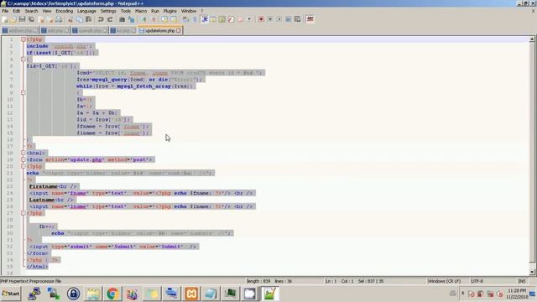Click the ABC spell check icon
This screenshot has height=302, width=537.
click(310, 19)
